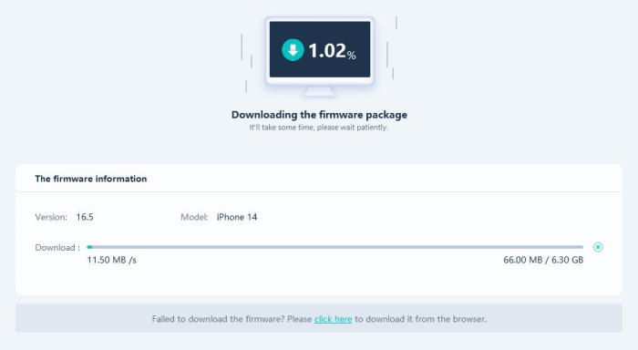The height and width of the screenshot is (350, 638).
Task: Open the 'click here' browser download link
Action: coord(333,319)
